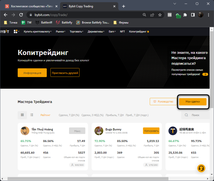214x181 pixels.
Task: Expand the Торговать menu
Action: [76, 32]
